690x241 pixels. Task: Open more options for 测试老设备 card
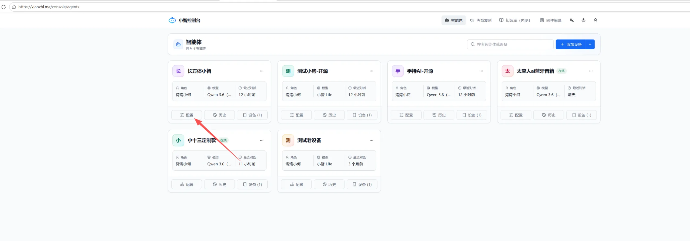pos(371,140)
